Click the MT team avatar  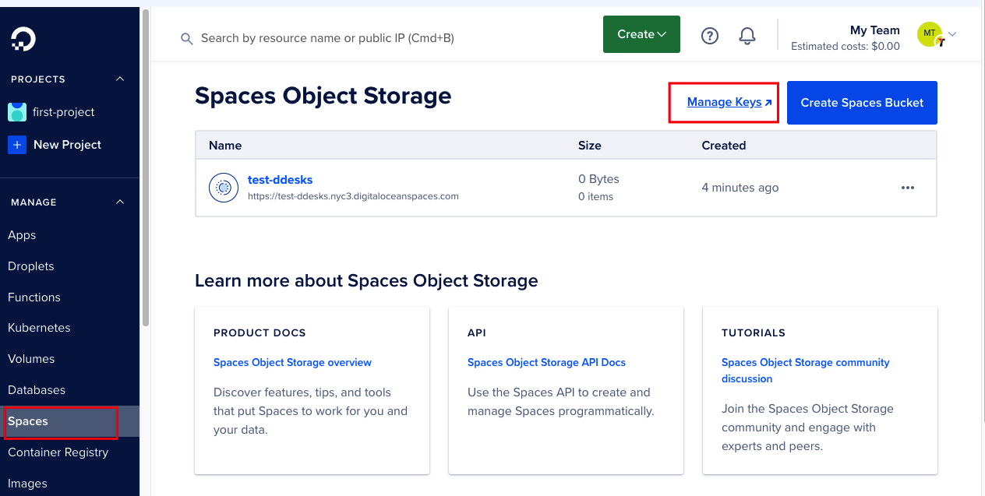pos(930,34)
